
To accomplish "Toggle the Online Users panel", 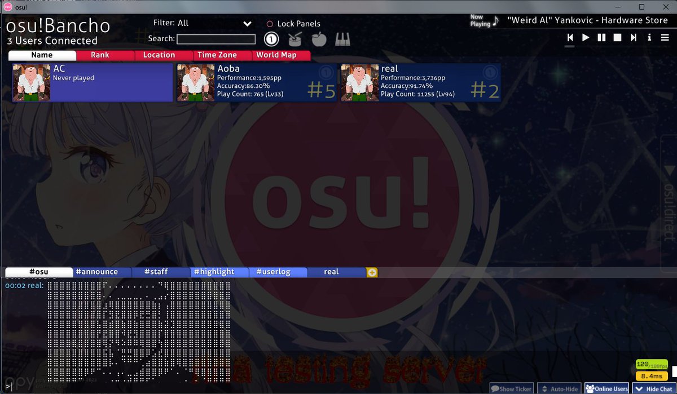I will pyautogui.click(x=606, y=388).
